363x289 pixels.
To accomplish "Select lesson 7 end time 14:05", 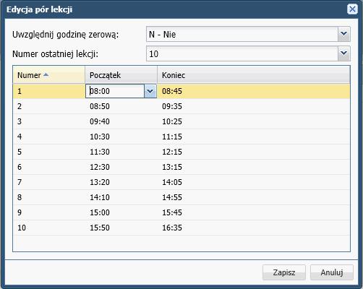I will pos(172,182).
